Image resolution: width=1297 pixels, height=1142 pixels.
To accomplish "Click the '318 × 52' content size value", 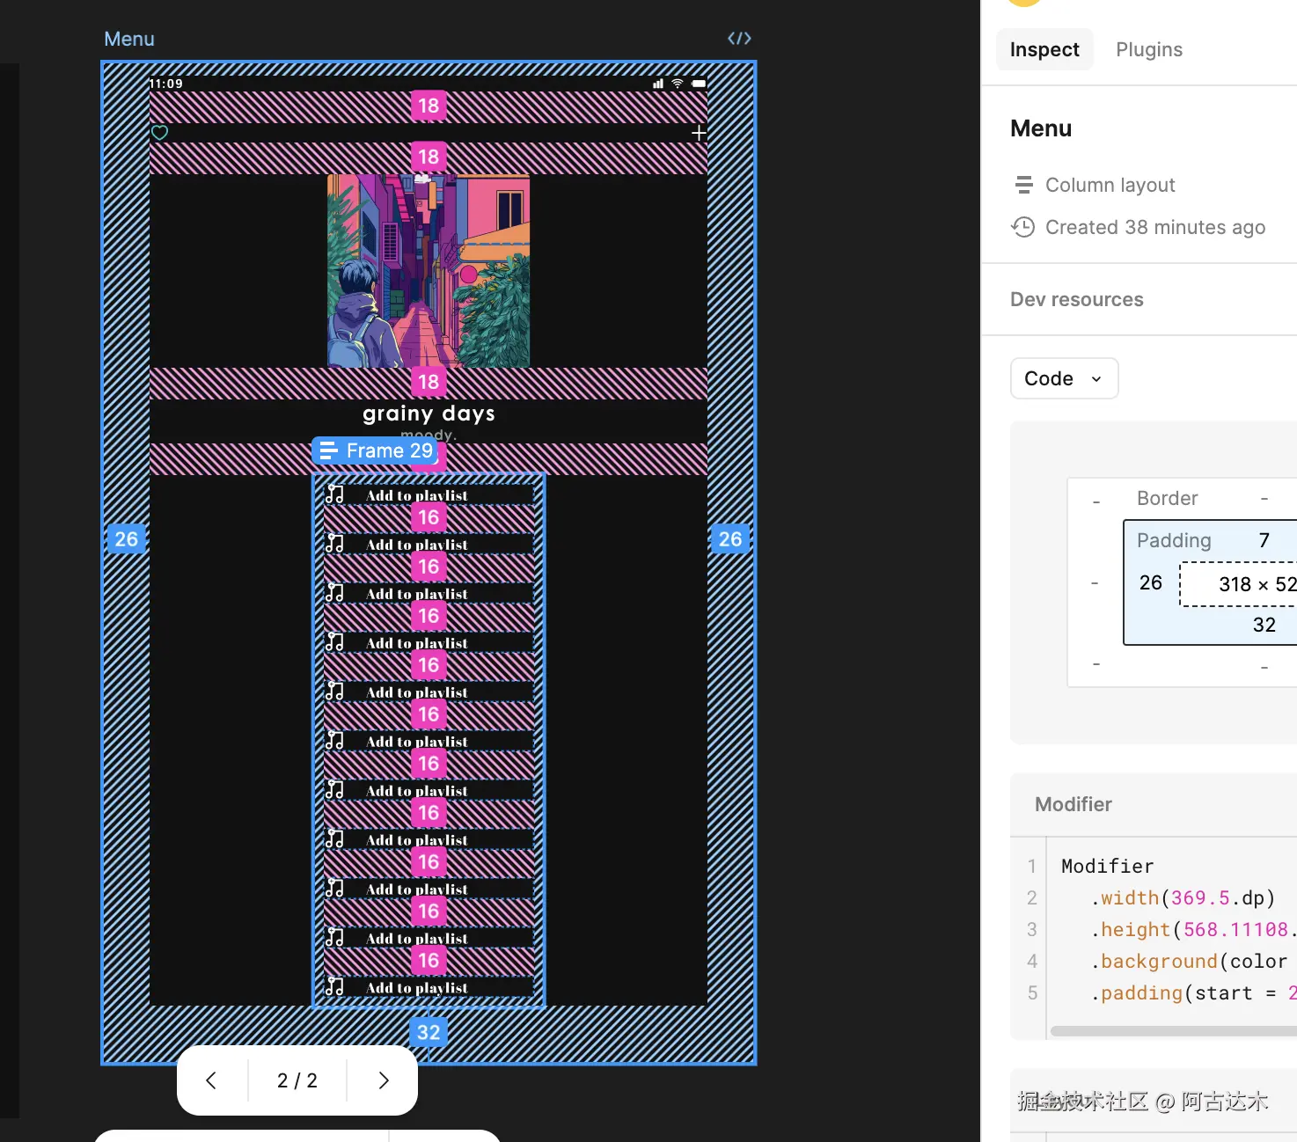I will tap(1257, 584).
